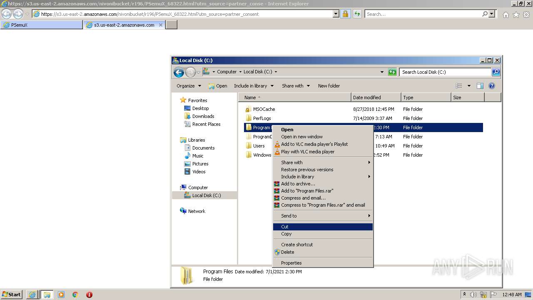Click Restore previous versions menu entry
This screenshot has height=300, width=533.
coord(323,170)
